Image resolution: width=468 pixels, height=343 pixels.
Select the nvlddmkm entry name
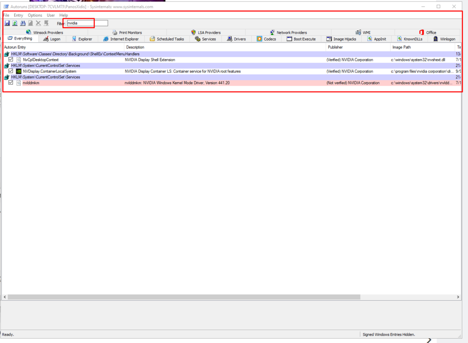pos(31,83)
